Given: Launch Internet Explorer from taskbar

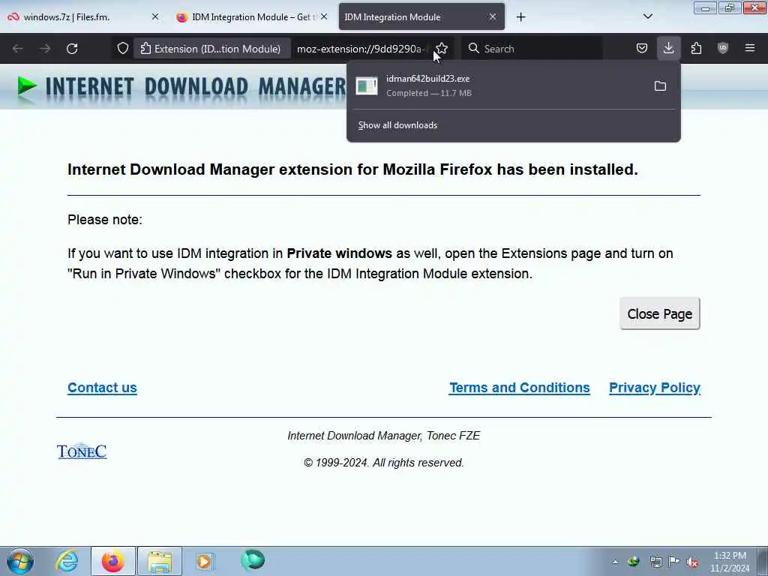Looking at the screenshot, I should click(x=67, y=561).
